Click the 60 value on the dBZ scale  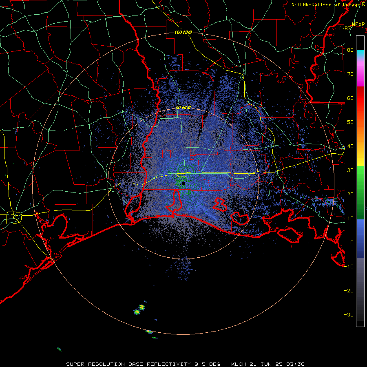[350, 98]
